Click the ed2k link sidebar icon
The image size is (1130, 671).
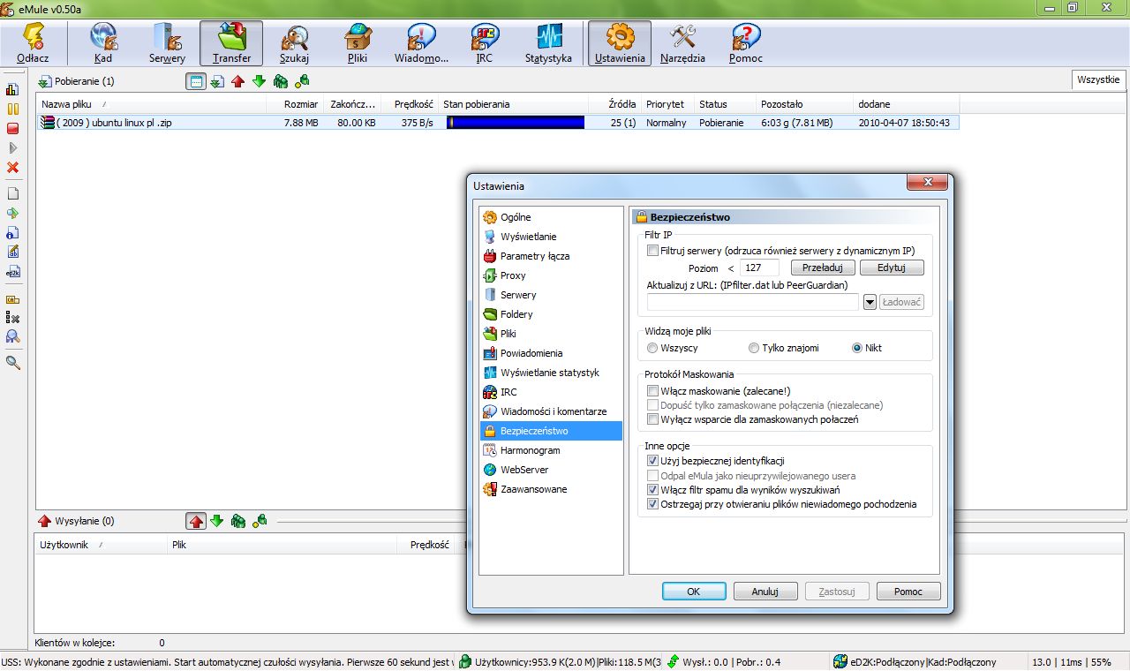[12, 273]
